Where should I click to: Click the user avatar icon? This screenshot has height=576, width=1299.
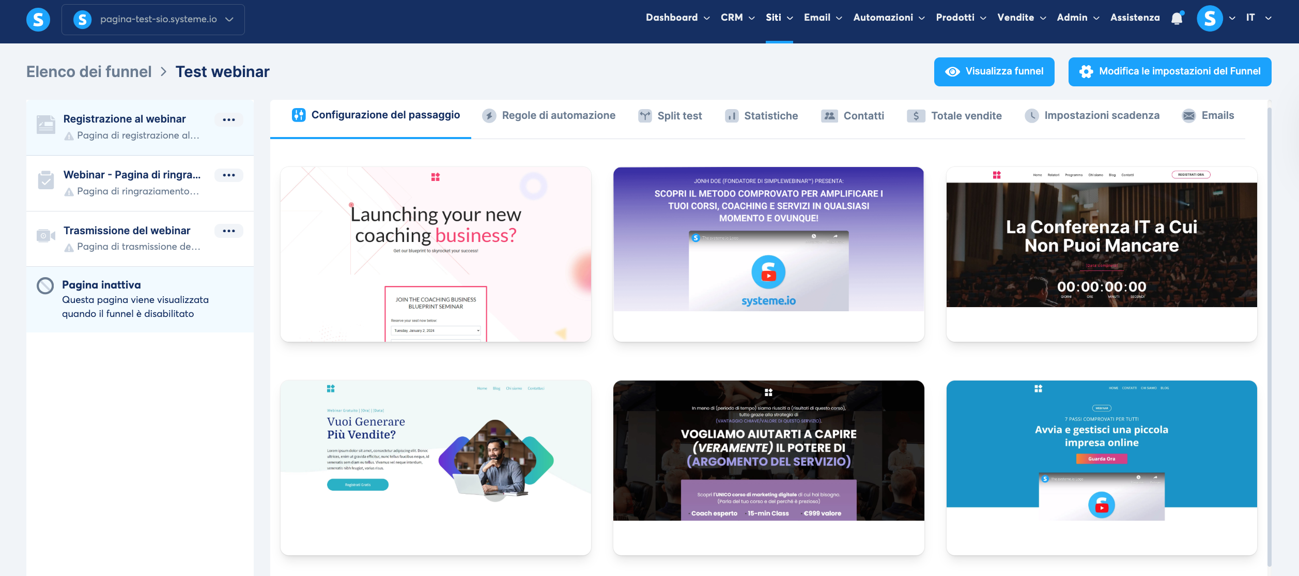[1209, 19]
